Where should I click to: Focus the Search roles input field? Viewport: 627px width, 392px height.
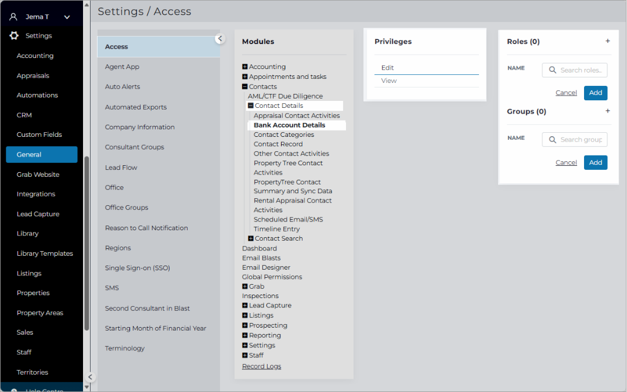tap(575, 70)
